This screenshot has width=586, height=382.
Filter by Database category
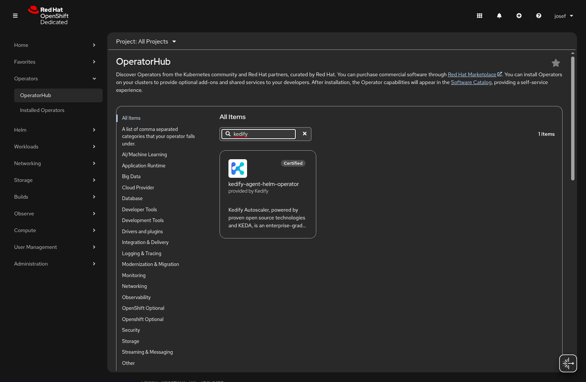pyautogui.click(x=132, y=198)
